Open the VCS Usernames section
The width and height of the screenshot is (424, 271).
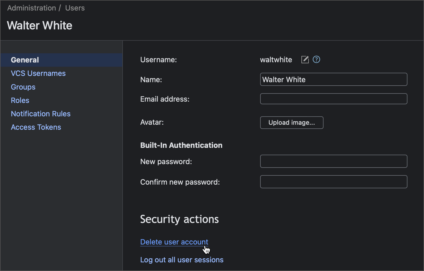38,73
